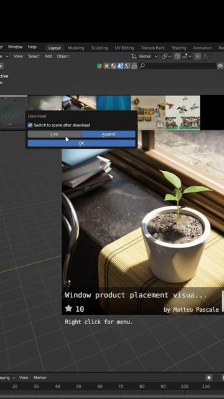Image resolution: width=224 pixels, height=399 pixels.
Task: Open the timeline View menu
Action: click(24, 378)
